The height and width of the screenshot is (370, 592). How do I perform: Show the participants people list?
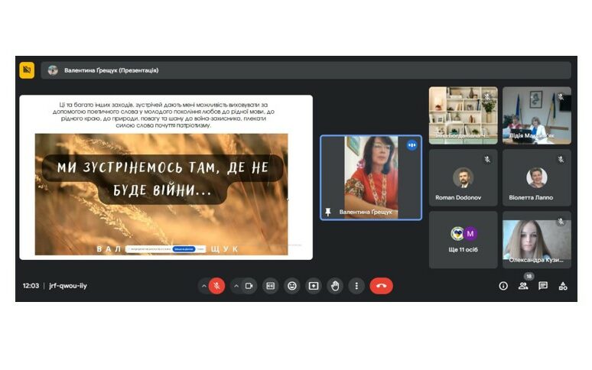coord(523,286)
